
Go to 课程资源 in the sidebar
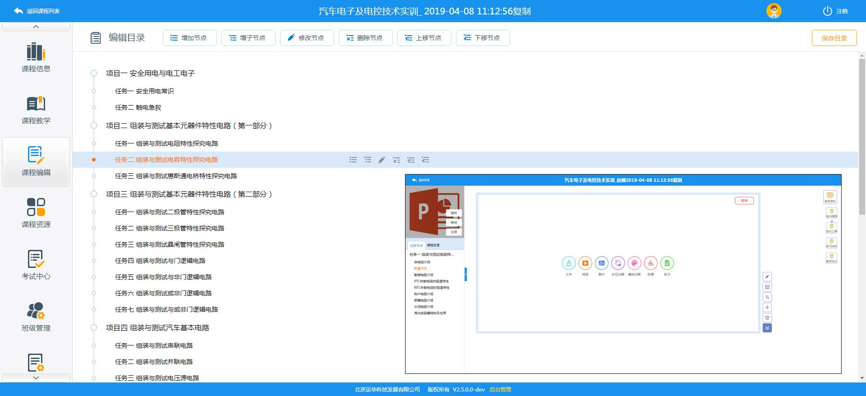point(36,213)
